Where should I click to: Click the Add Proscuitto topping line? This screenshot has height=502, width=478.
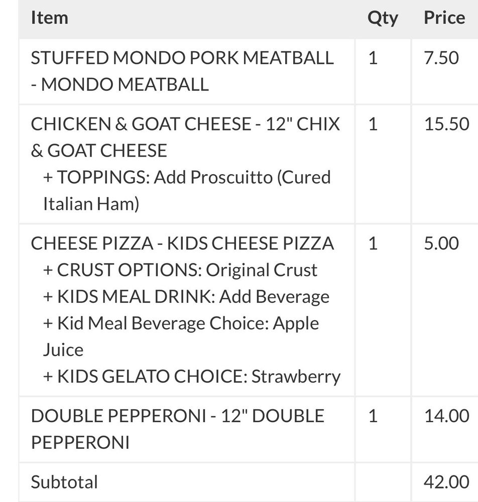click(187, 191)
